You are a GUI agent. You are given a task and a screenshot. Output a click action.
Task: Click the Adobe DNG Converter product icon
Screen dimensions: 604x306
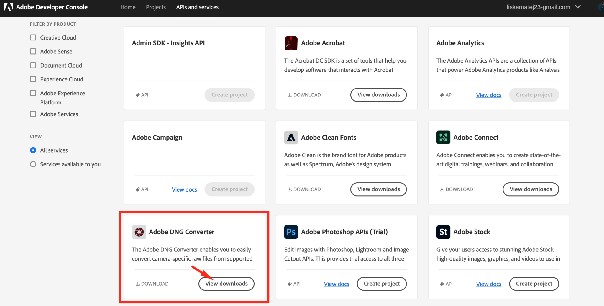click(139, 232)
